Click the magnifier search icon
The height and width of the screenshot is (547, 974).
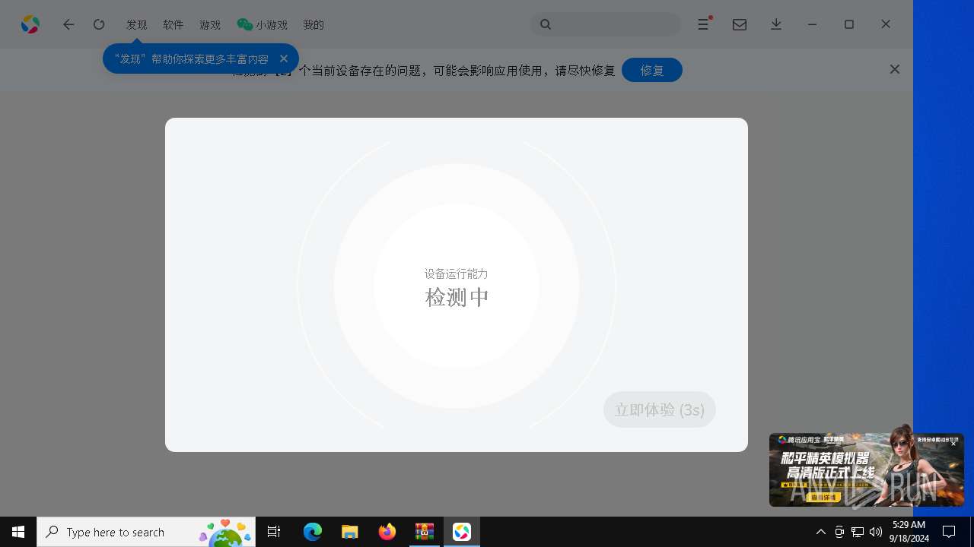coord(546,24)
